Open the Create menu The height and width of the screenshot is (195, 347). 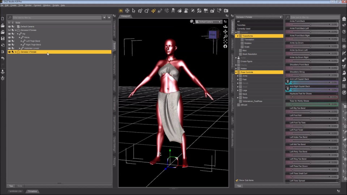coord(13,5)
